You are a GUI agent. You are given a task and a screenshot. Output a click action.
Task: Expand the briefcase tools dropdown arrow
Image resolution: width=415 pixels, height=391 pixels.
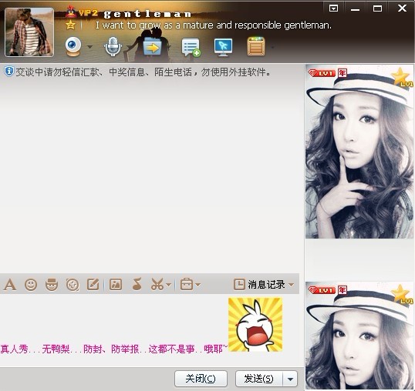click(x=198, y=285)
